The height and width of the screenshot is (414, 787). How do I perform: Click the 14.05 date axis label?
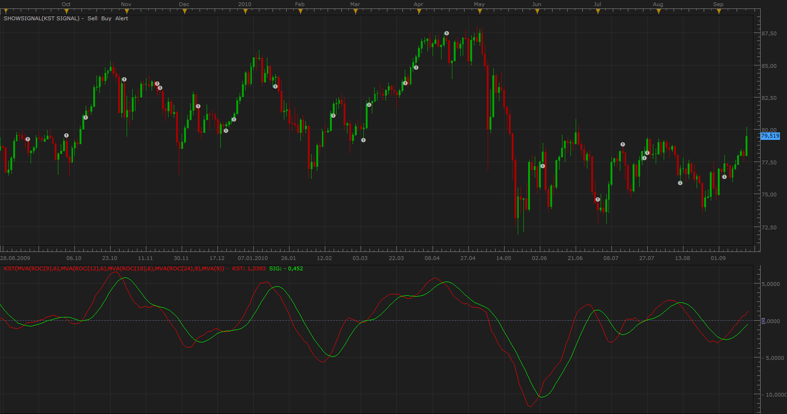click(504, 258)
